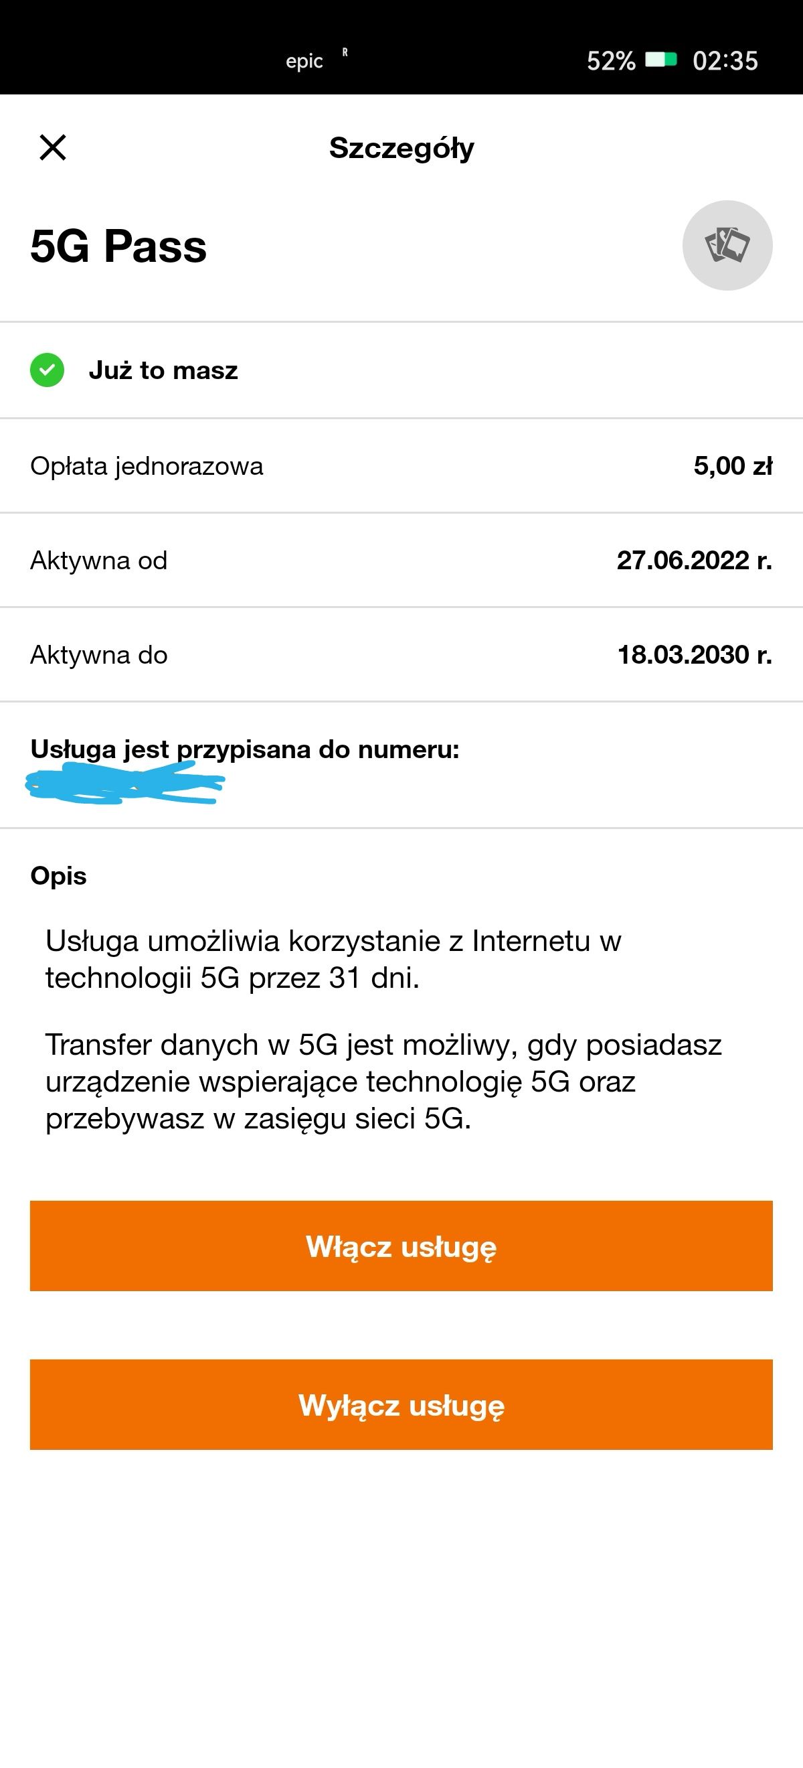The image size is (803, 1768).
Task: Tap the date 18.03.2030 r.
Action: (695, 655)
